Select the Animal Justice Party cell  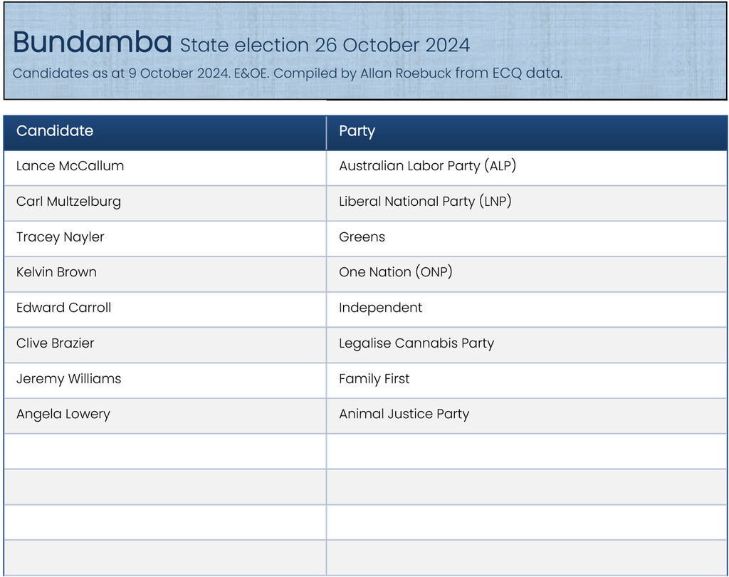click(x=404, y=414)
